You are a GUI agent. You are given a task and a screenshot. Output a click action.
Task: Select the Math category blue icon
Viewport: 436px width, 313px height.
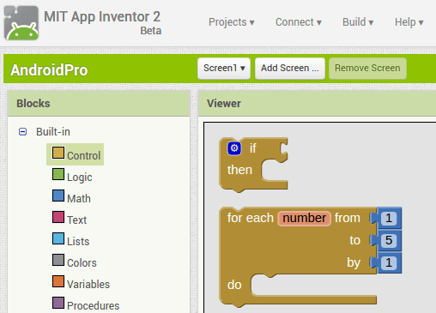58,196
